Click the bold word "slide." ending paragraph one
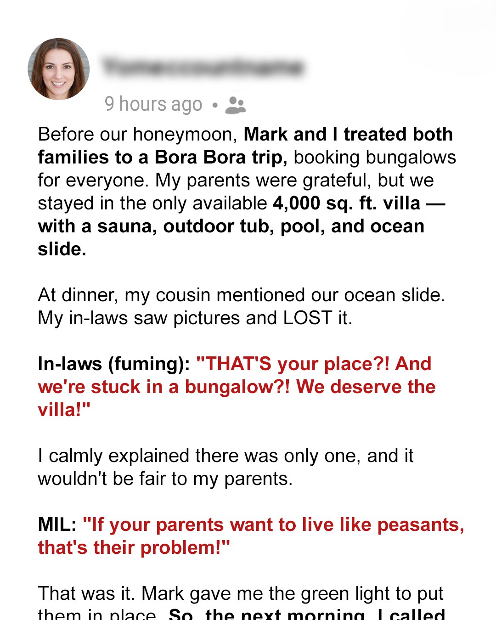This screenshot has width=496, height=620. point(62,249)
